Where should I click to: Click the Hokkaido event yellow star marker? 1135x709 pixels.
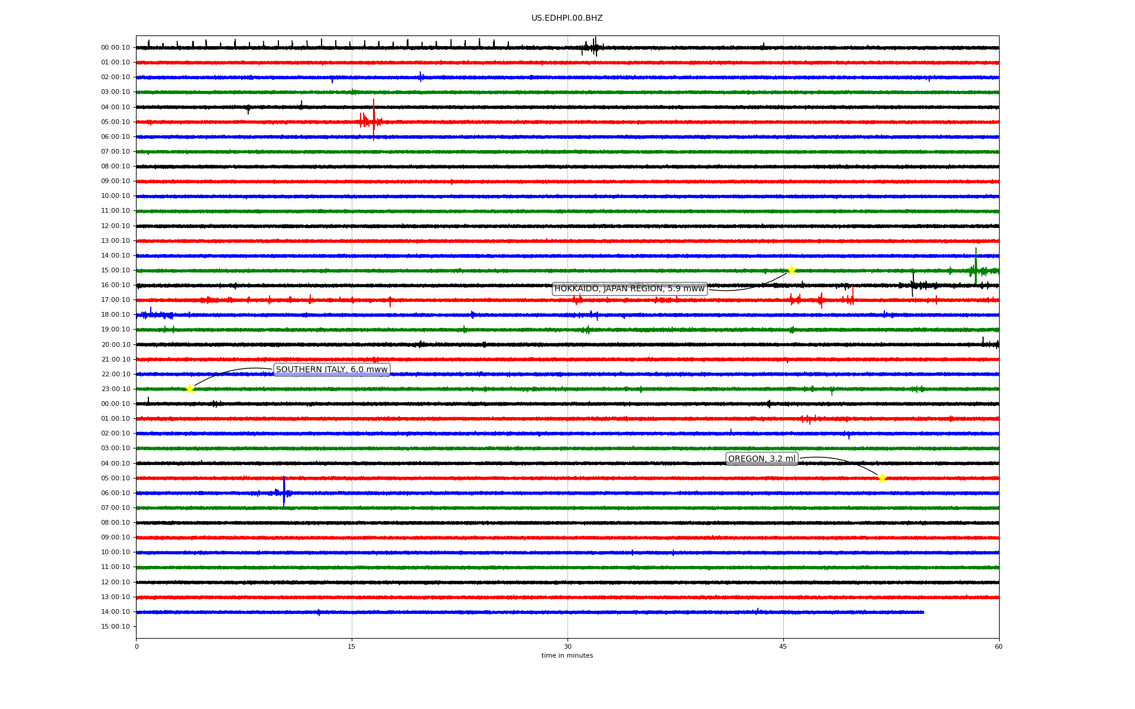pos(791,270)
